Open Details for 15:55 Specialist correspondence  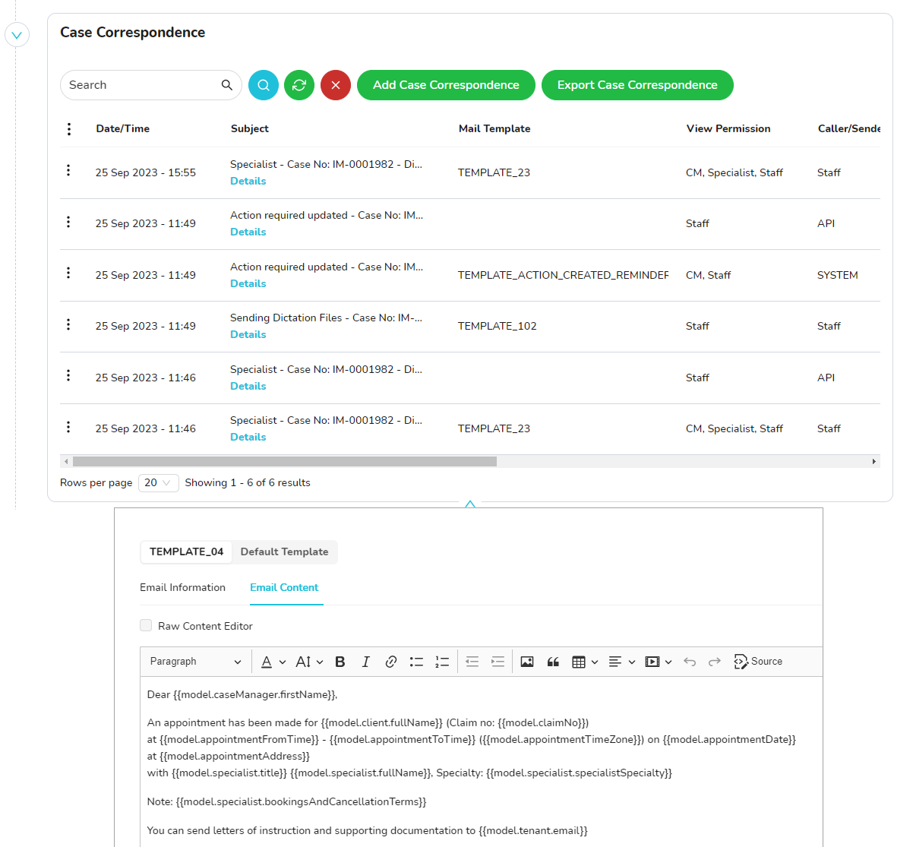pos(248,181)
